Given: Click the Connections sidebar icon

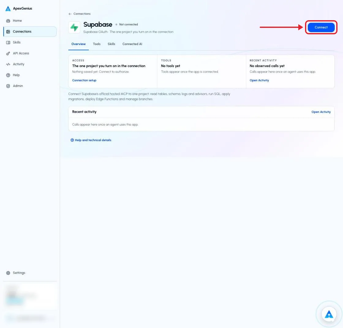Looking at the screenshot, I should [8, 32].
